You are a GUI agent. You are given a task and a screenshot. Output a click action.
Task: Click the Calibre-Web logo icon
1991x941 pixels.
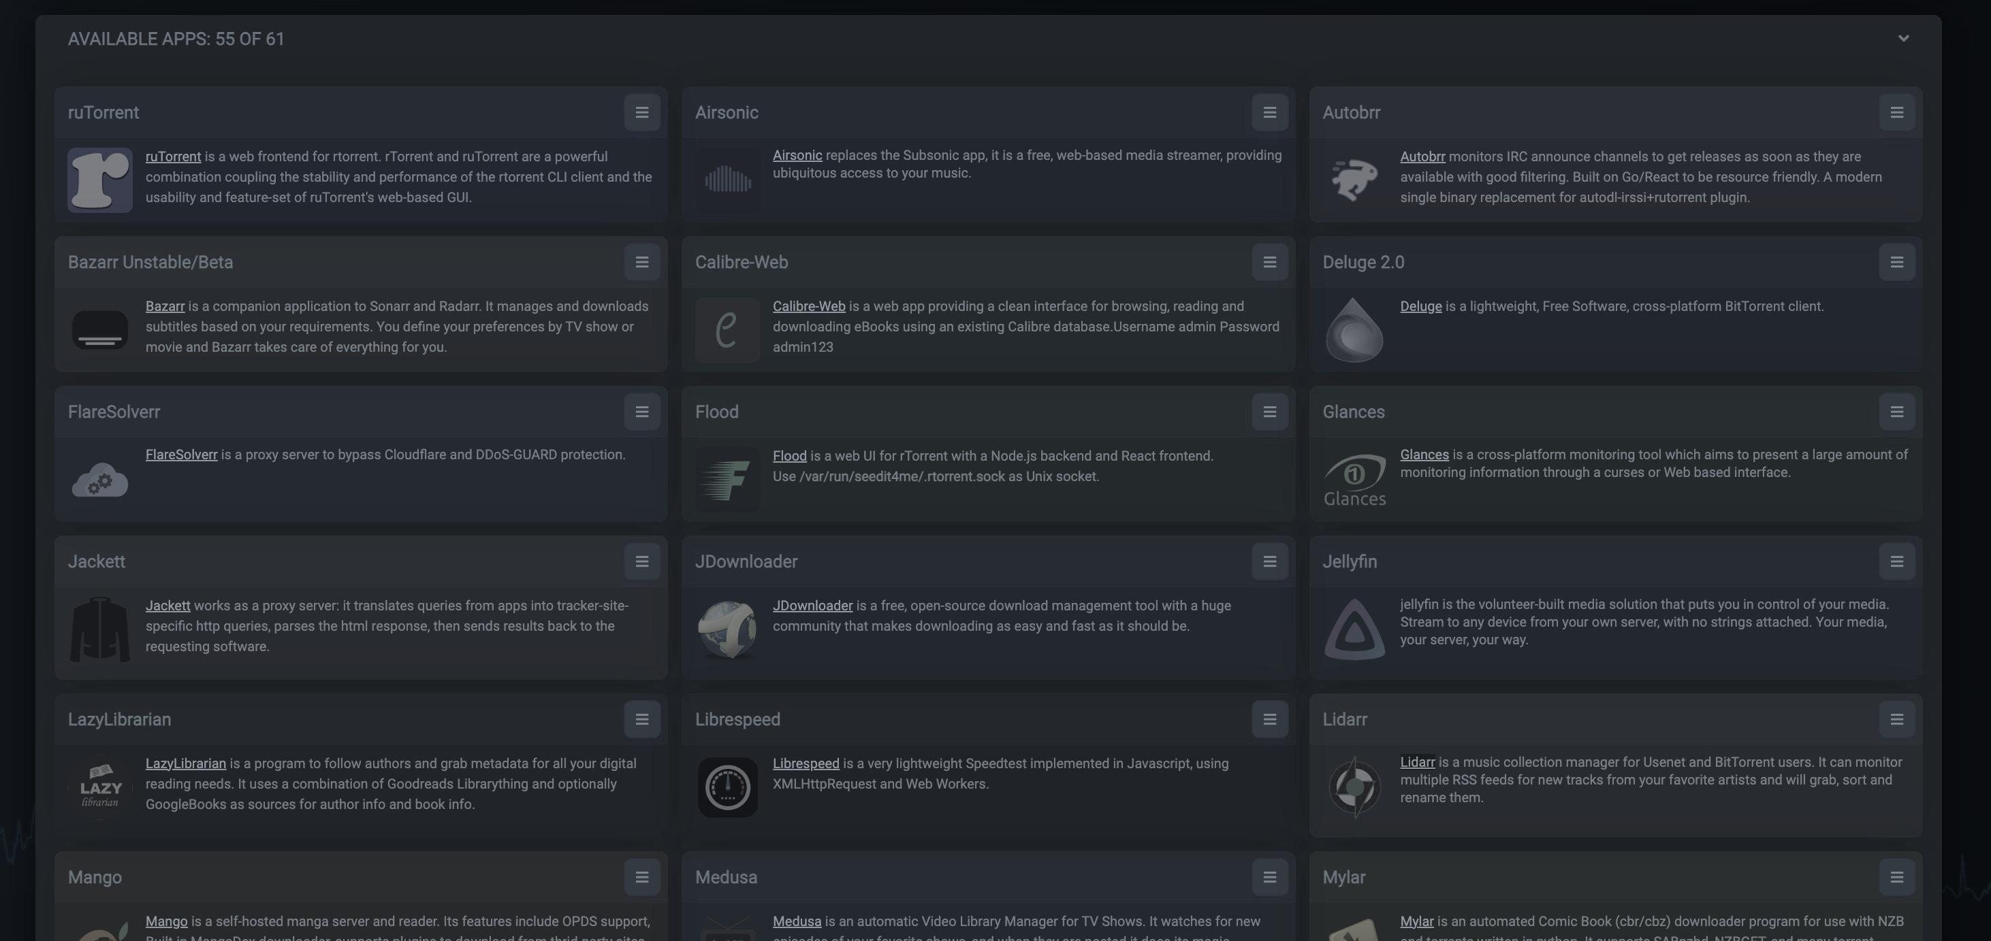727,330
